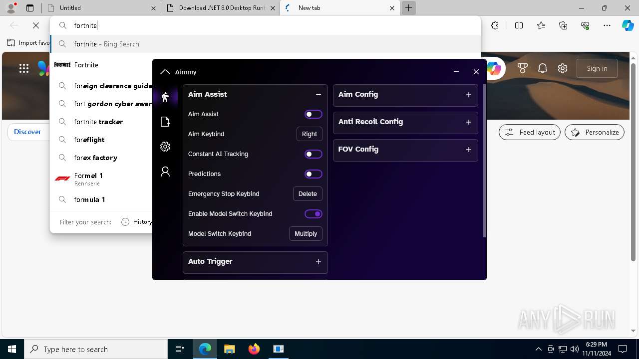The width and height of the screenshot is (639, 359).
Task: Open Import favorites bookmark item
Action: 28,43
